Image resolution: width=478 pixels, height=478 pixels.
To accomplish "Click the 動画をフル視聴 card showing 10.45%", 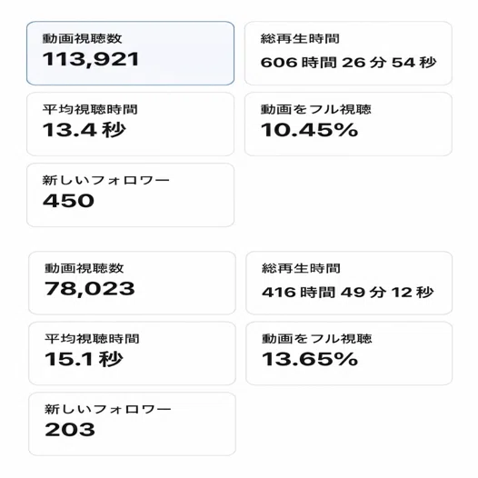I will [348, 124].
